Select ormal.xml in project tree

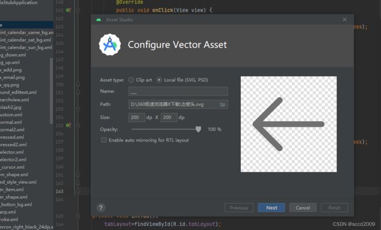point(11,122)
